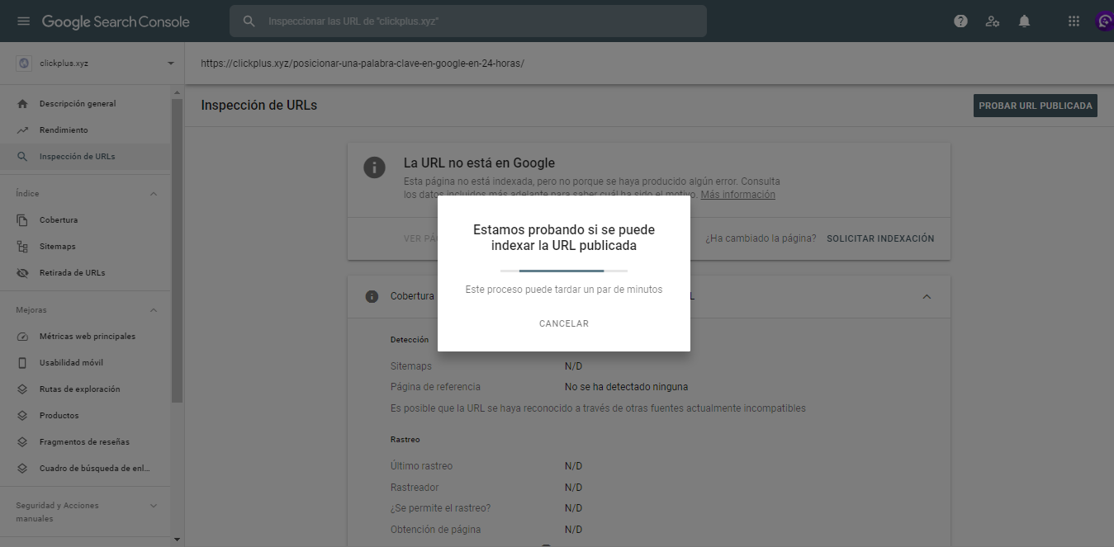Open the notifications bell
Screen dimensions: 1114x547
[1024, 21]
